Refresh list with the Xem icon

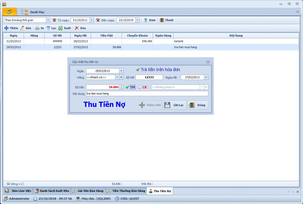tap(146, 20)
